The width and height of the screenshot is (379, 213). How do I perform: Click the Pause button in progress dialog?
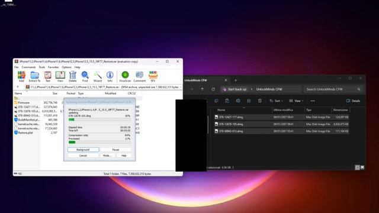[x=116, y=150]
